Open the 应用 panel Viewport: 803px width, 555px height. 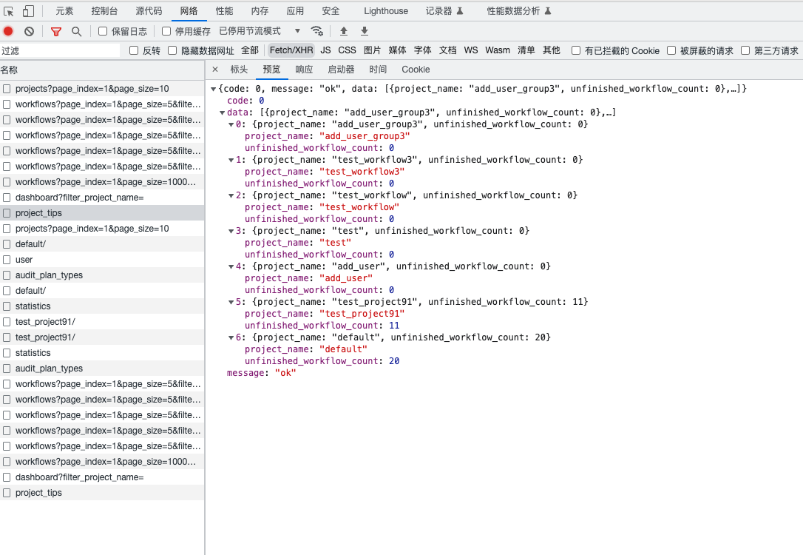click(295, 11)
